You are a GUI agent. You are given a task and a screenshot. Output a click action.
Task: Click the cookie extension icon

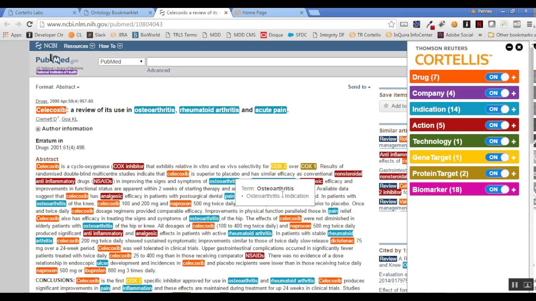(x=454, y=24)
